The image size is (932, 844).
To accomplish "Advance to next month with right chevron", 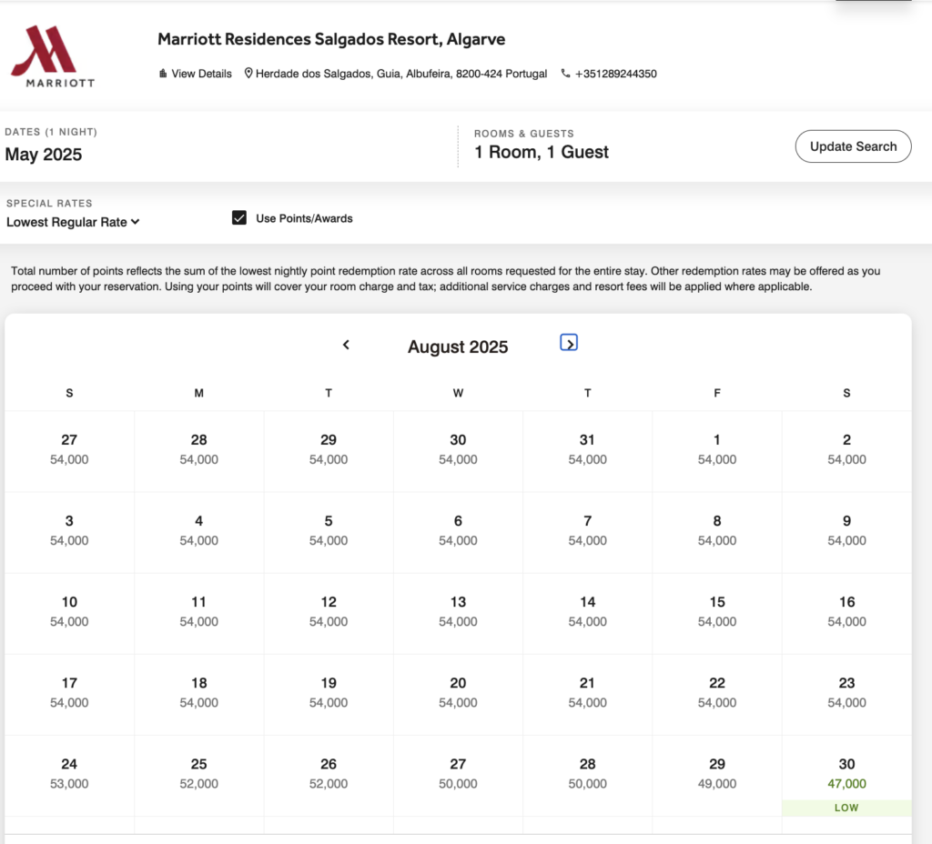I will point(569,343).
